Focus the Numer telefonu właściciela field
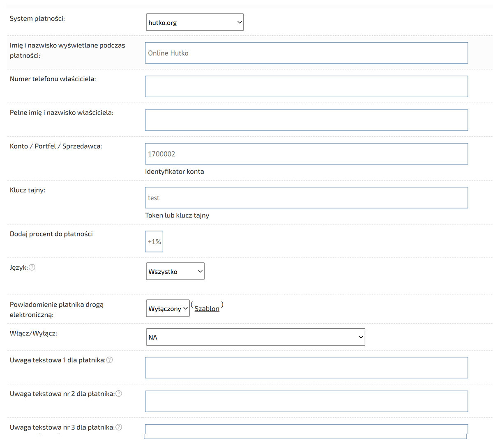This screenshot has width=493, height=442. [x=306, y=87]
